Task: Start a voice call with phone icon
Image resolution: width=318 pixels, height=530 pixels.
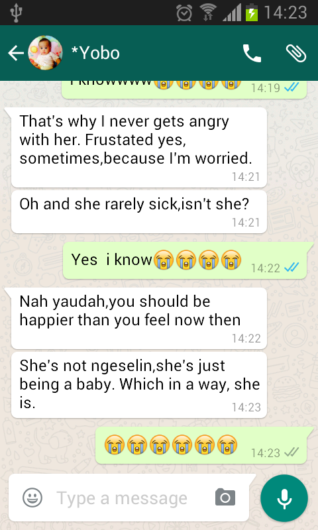Action: [x=252, y=54]
